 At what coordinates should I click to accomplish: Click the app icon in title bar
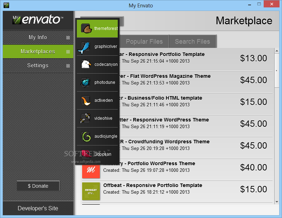[x=6, y=5]
